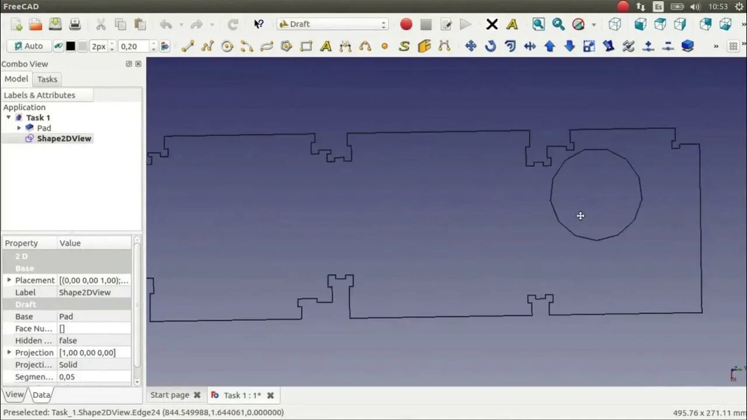
Task: Select the Draft Text tool
Action: 326,46
